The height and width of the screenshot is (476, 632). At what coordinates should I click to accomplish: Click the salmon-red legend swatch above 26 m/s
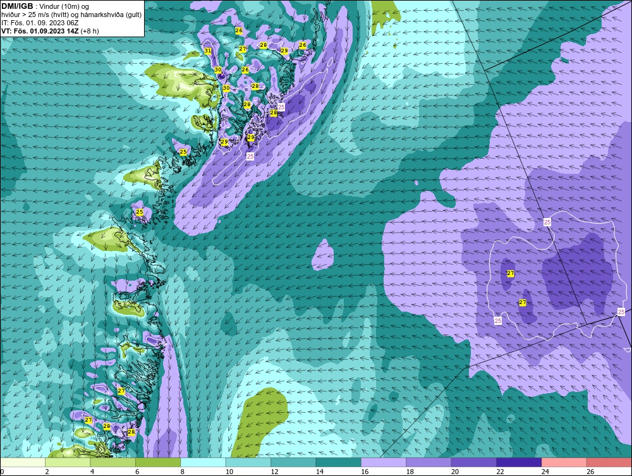click(609, 462)
